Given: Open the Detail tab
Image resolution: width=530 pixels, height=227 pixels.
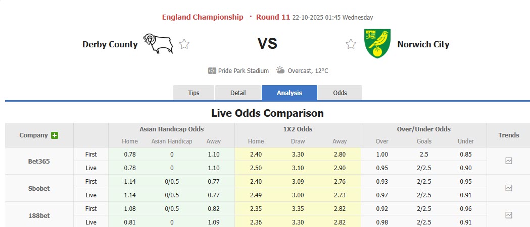Looking at the screenshot, I should (x=238, y=93).
